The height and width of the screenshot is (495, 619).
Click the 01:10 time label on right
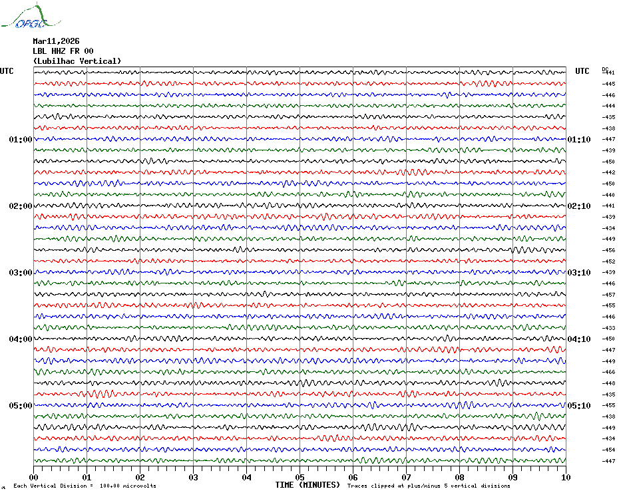click(x=578, y=140)
